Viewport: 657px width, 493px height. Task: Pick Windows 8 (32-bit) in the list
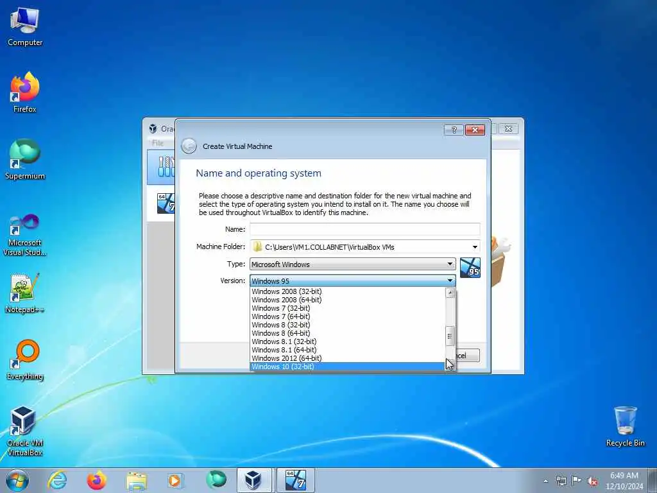(x=347, y=325)
